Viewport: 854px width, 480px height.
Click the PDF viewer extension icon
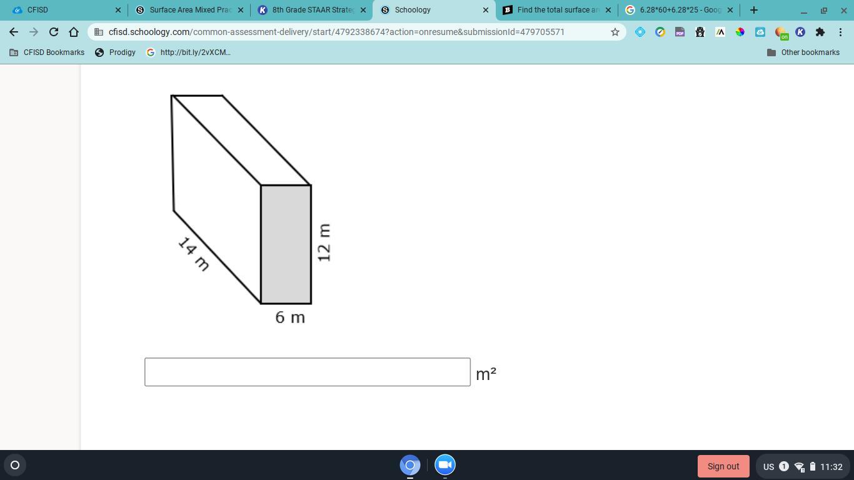tap(680, 32)
